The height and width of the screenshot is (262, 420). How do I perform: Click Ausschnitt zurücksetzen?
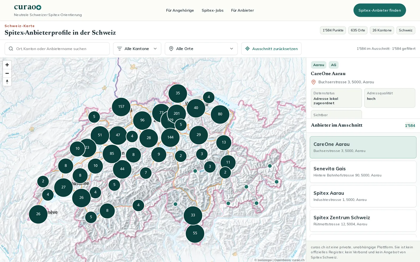[x=271, y=49]
